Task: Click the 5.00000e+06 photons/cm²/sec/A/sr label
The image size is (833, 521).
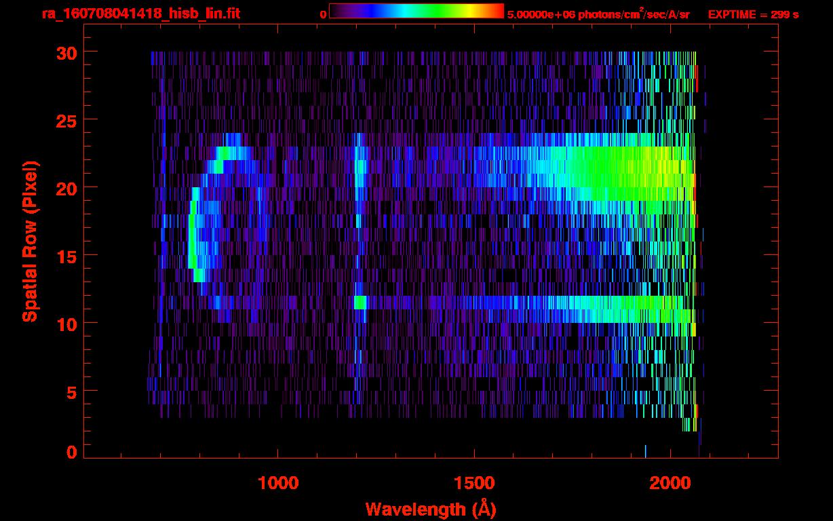Action: (598, 14)
